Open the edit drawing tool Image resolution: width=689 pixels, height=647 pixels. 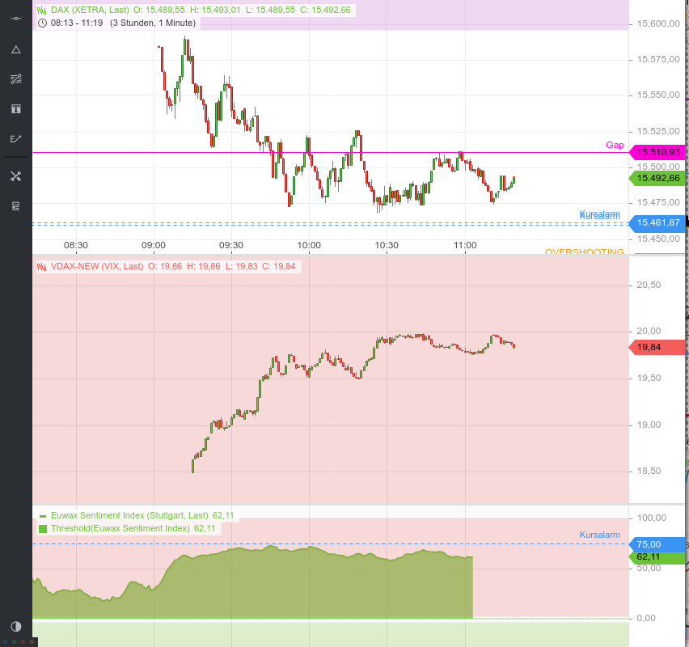[15, 138]
